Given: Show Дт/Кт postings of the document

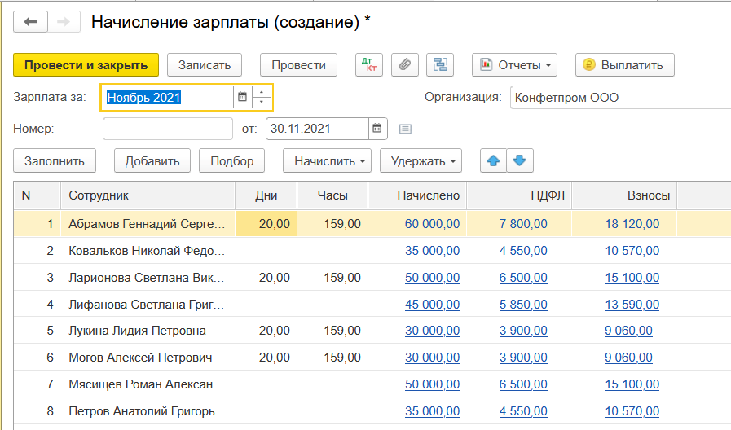Looking at the screenshot, I should pyautogui.click(x=369, y=65).
